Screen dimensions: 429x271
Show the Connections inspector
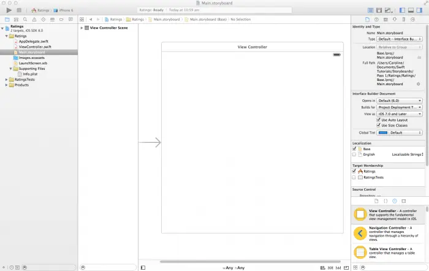coord(413,20)
